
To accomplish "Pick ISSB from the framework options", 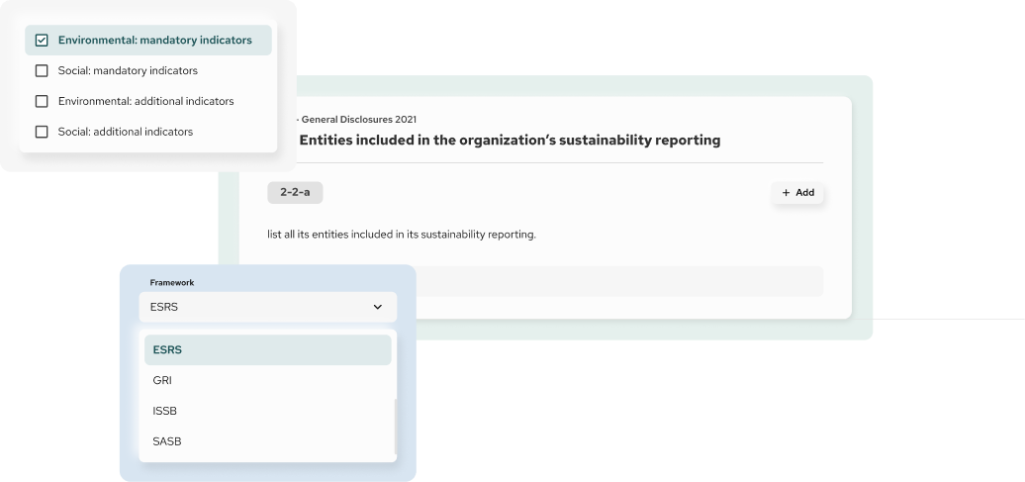I will (x=165, y=411).
